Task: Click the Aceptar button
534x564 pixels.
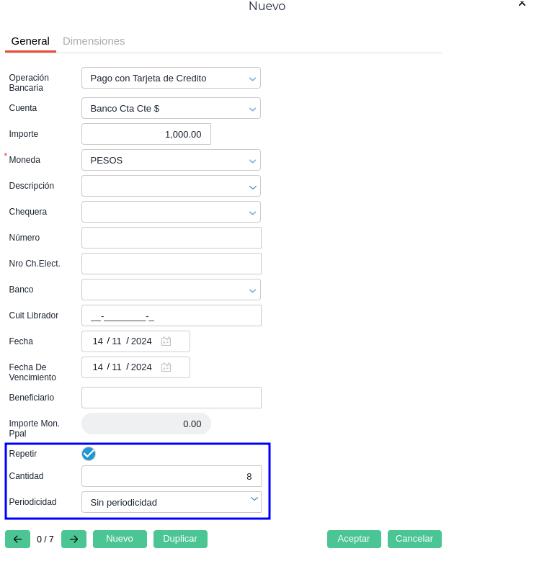Action: pos(354,539)
